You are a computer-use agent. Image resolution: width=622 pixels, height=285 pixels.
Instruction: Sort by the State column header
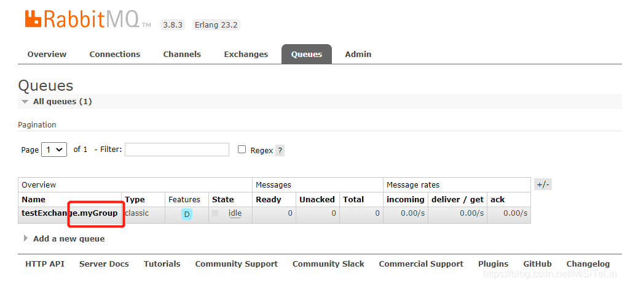pos(223,200)
